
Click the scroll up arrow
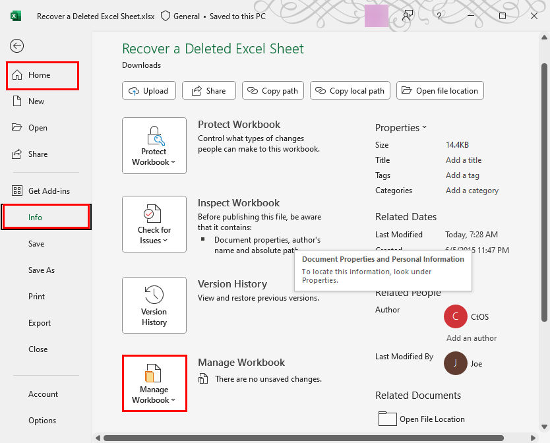tap(544, 37)
